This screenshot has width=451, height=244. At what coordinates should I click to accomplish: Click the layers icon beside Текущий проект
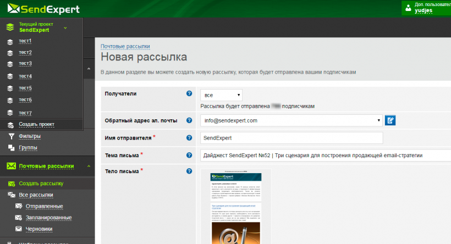tap(10, 27)
